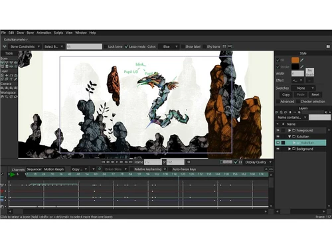Collapse the Kukulkan layer group
The width and height of the screenshot is (332, 249).
290,137
